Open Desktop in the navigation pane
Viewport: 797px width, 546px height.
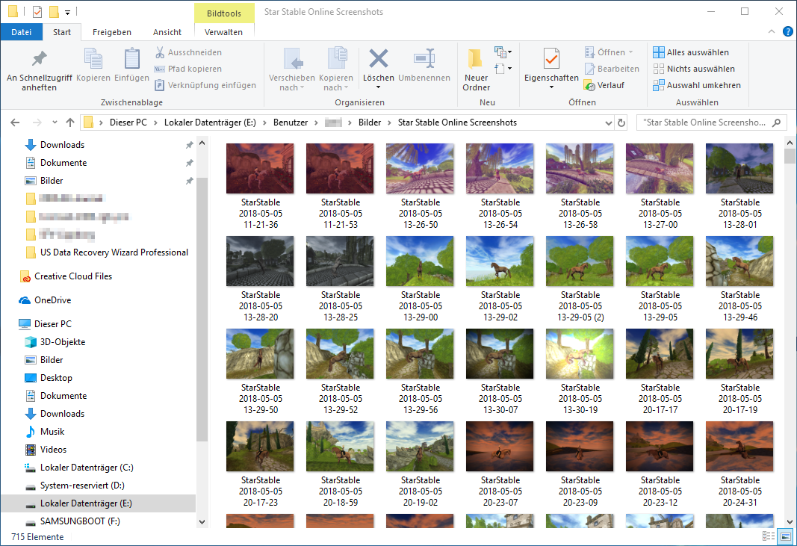click(x=56, y=378)
